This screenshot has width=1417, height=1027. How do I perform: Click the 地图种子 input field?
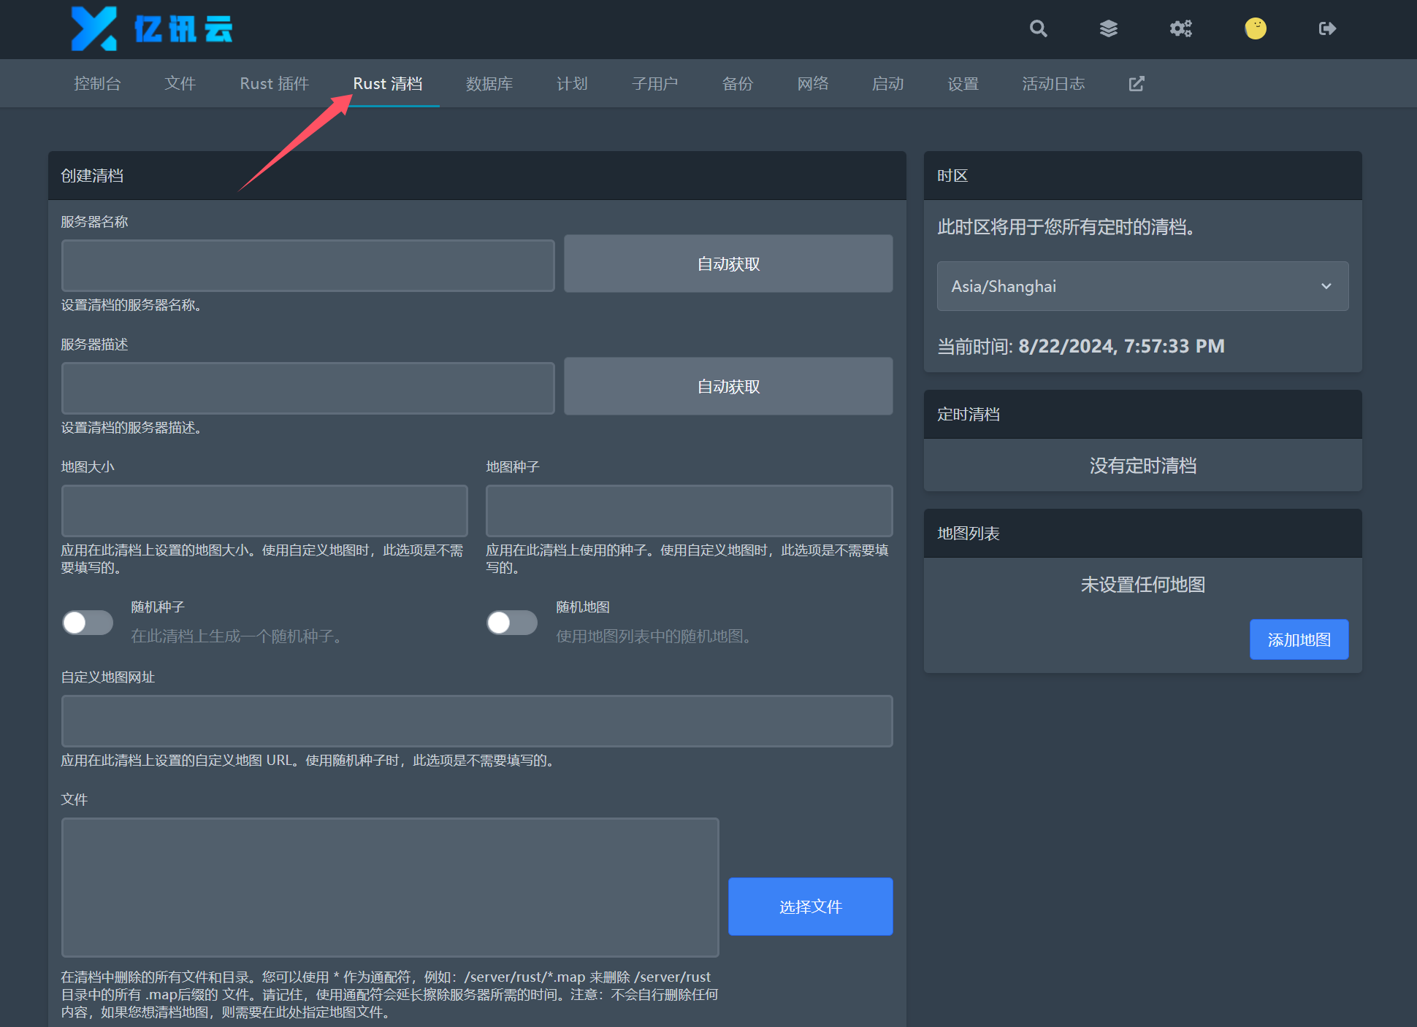[x=689, y=510]
